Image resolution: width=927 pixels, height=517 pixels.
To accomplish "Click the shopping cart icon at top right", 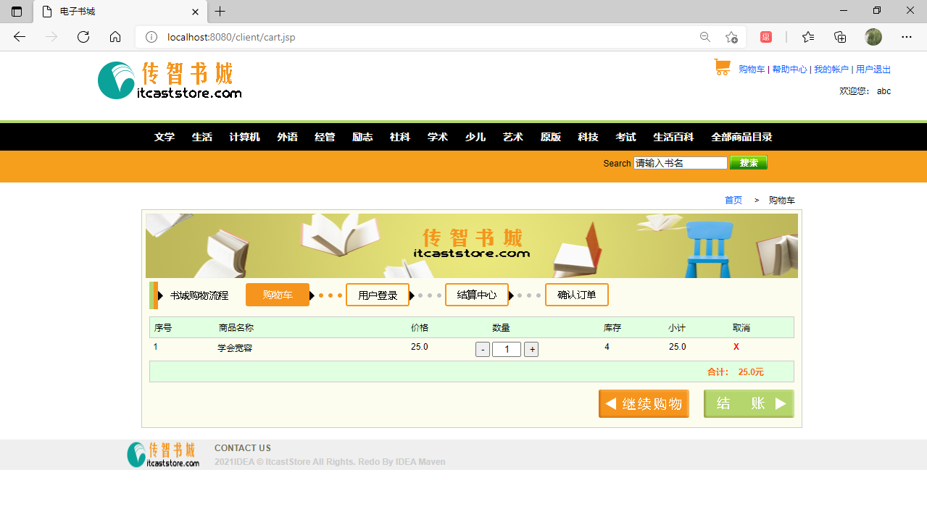I will coord(721,67).
